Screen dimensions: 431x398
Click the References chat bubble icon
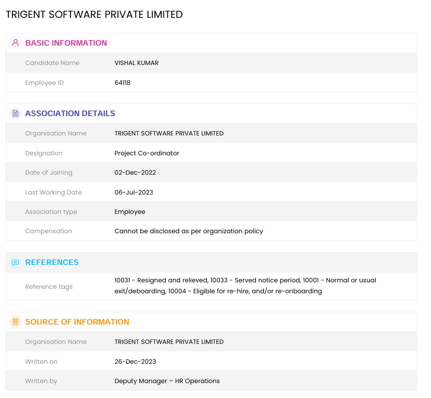pos(15,262)
